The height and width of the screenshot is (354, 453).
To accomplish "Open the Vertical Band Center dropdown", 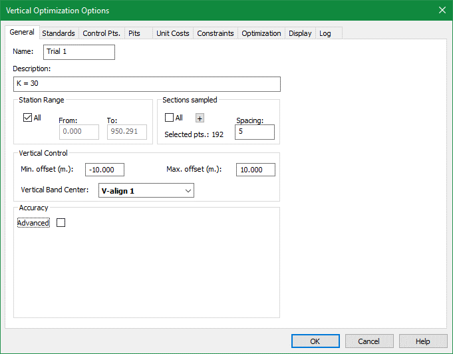I will tap(146, 191).
